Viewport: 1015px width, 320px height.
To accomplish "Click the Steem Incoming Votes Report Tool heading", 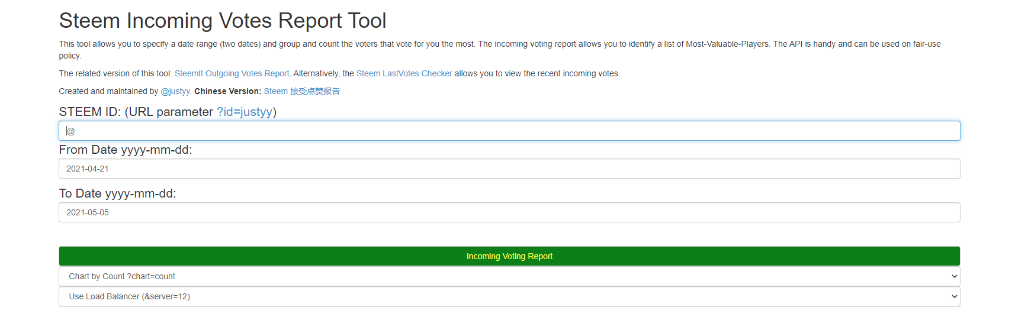I will click(x=222, y=21).
